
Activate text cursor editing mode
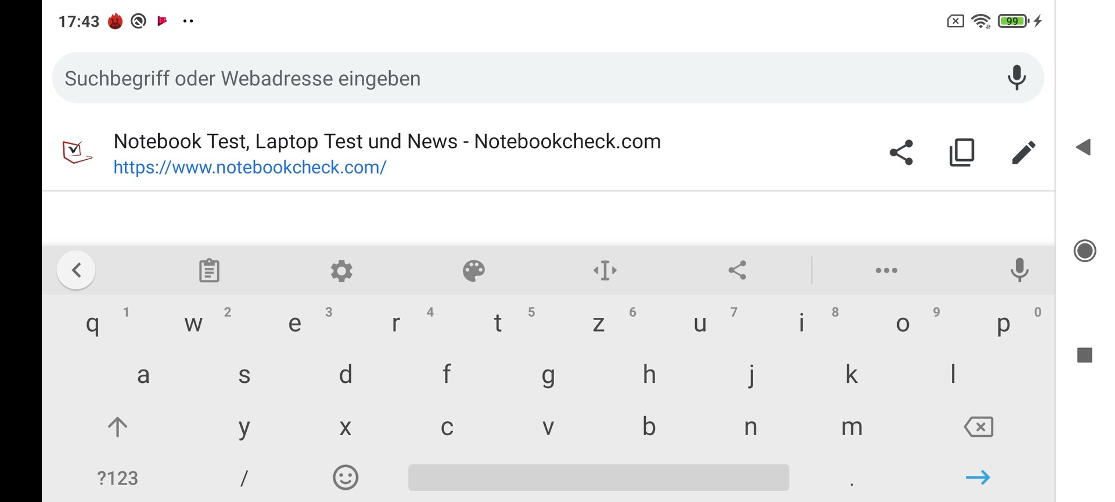coord(605,271)
